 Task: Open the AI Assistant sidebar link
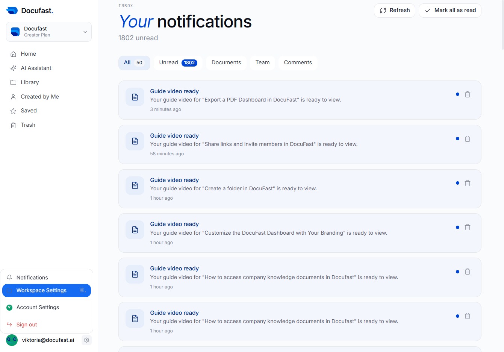click(x=49, y=68)
